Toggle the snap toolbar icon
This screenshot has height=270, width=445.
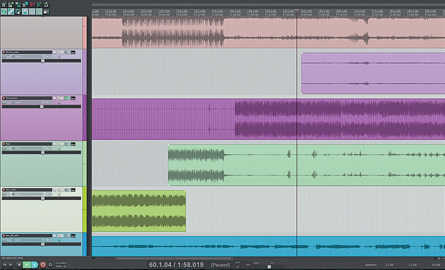(39, 12)
